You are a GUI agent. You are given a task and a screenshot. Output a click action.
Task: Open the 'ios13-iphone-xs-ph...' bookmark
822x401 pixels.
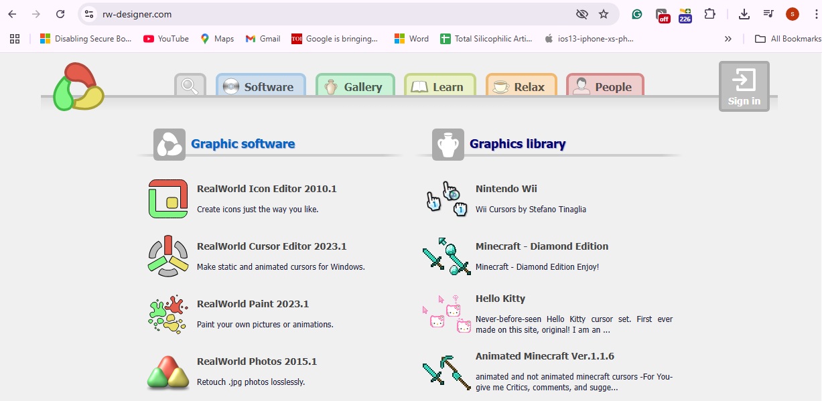(588, 39)
